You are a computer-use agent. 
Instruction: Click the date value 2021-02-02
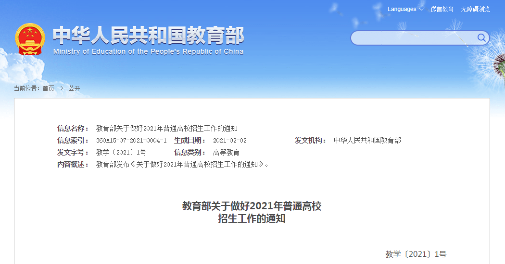click(x=229, y=141)
